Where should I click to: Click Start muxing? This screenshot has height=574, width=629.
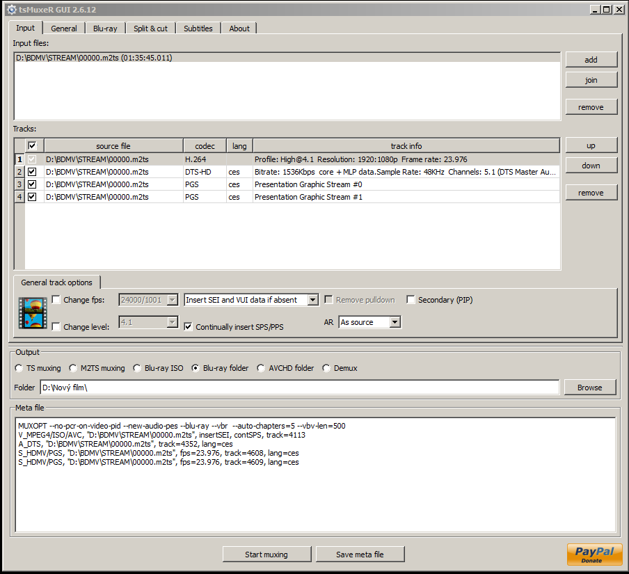coord(266,554)
